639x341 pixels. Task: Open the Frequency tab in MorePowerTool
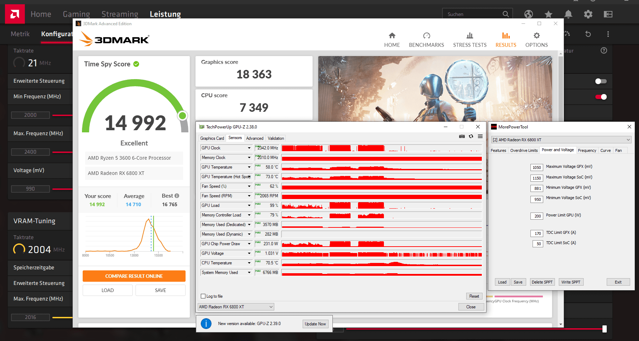coord(587,150)
